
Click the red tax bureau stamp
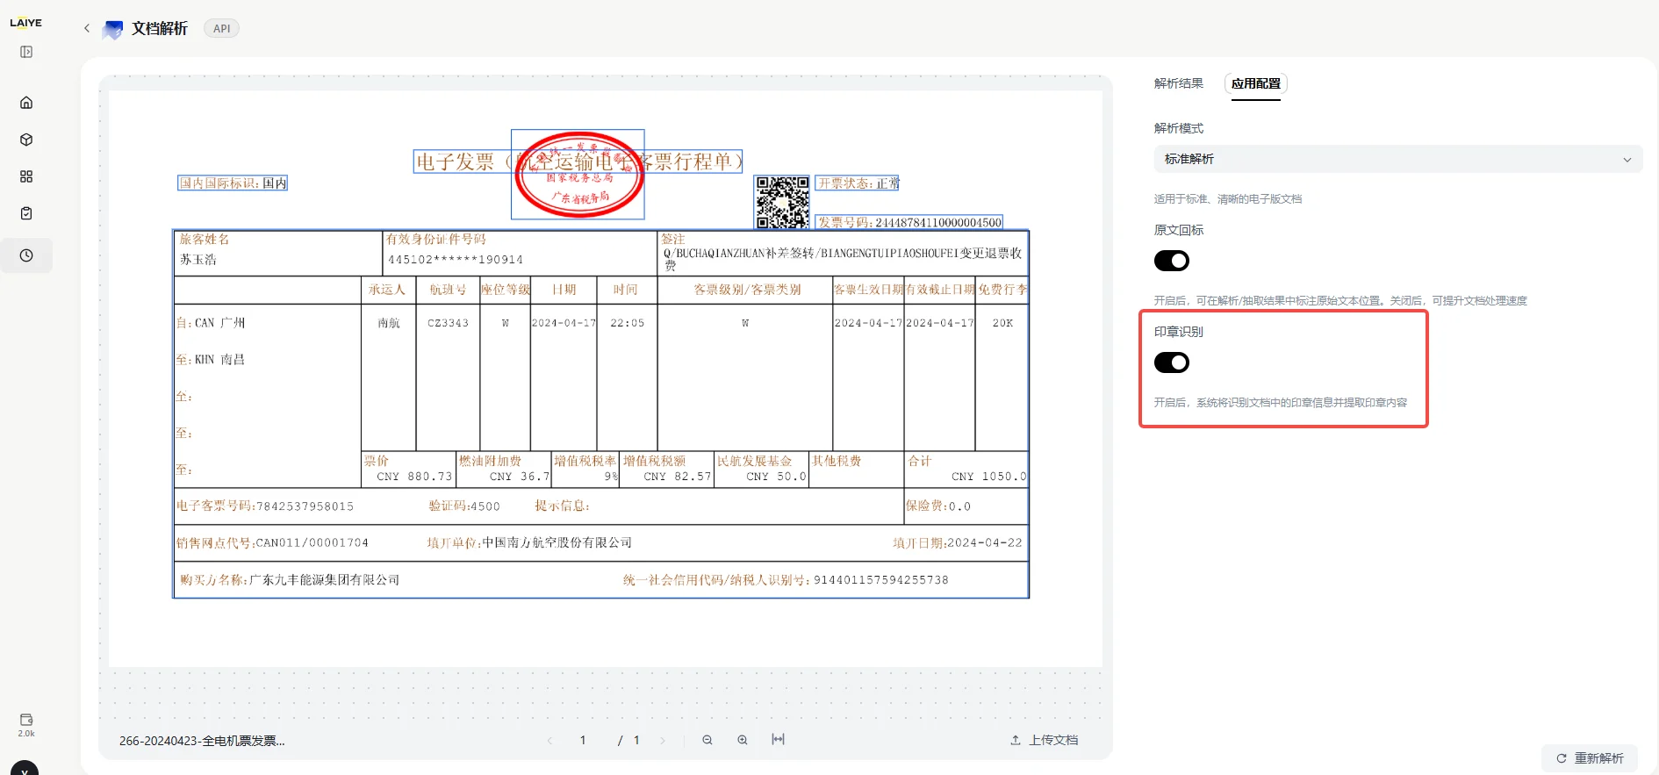click(578, 175)
